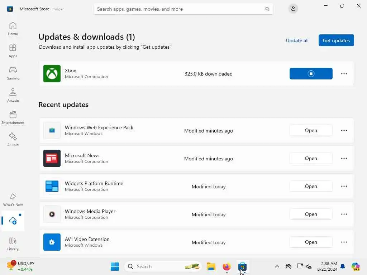
Task: Click the Get updates button
Action: pos(336,40)
